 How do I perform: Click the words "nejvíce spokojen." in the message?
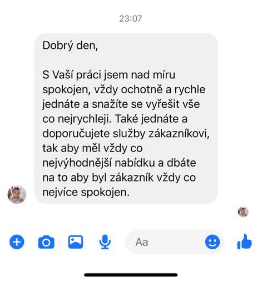(86, 192)
